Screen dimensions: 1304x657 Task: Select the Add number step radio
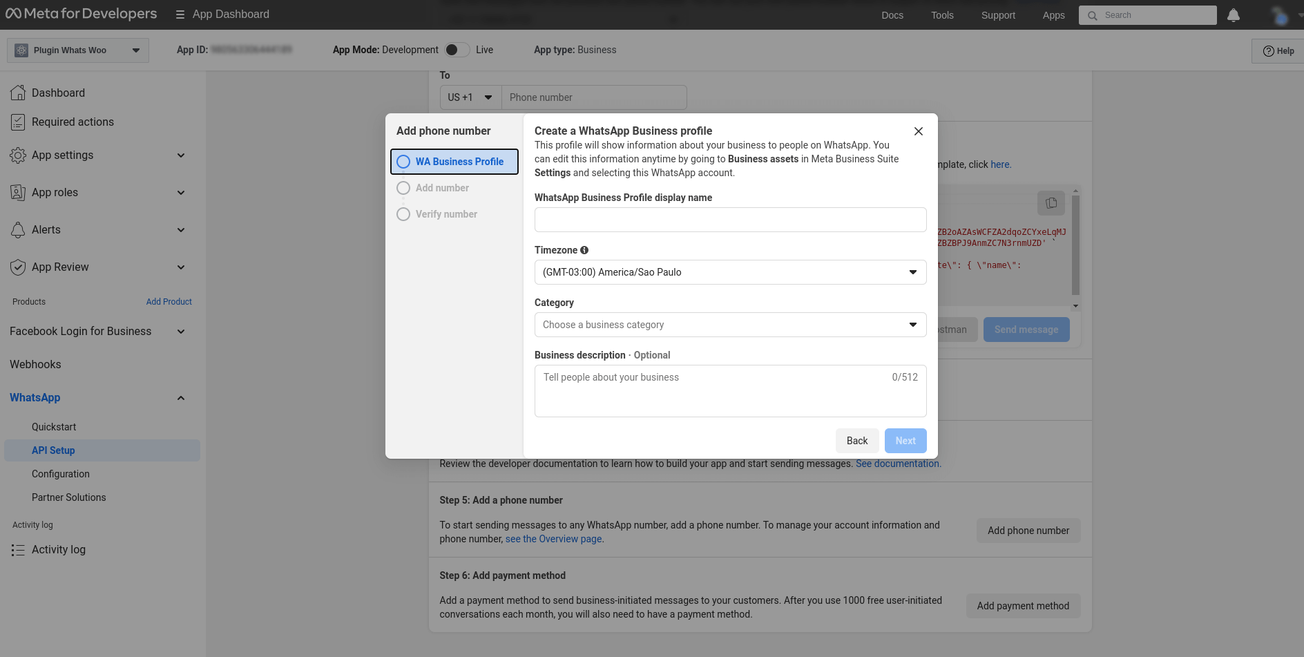[x=403, y=187]
